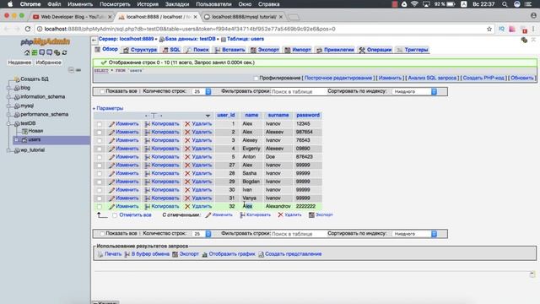Image resolution: width=540 pixels, height=304 pixels.
Task: Tick the checkbox in row user_id 1
Action: click(x=100, y=124)
